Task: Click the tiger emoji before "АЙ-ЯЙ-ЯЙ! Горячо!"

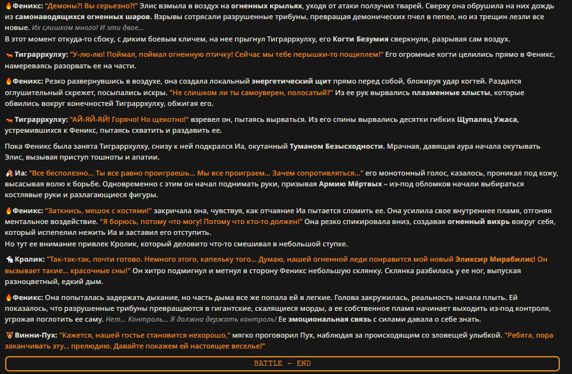Action: point(10,120)
